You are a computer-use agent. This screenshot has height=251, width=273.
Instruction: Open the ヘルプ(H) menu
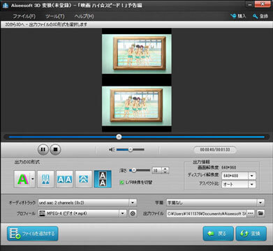tap(84, 16)
